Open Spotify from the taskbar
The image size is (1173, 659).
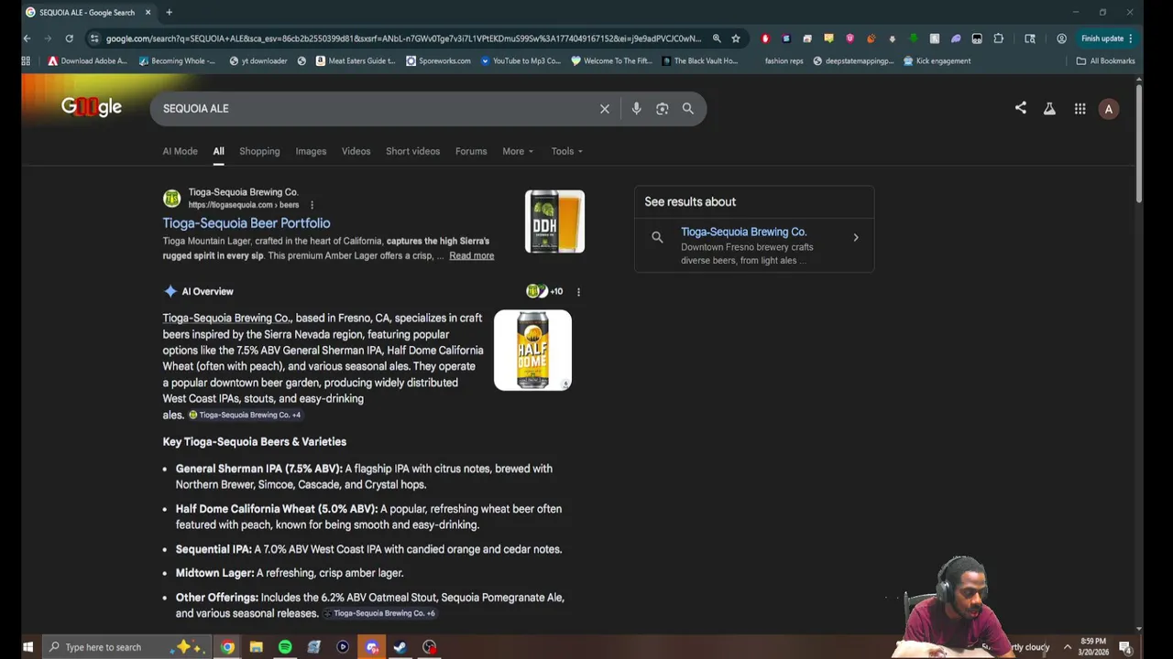click(x=285, y=647)
